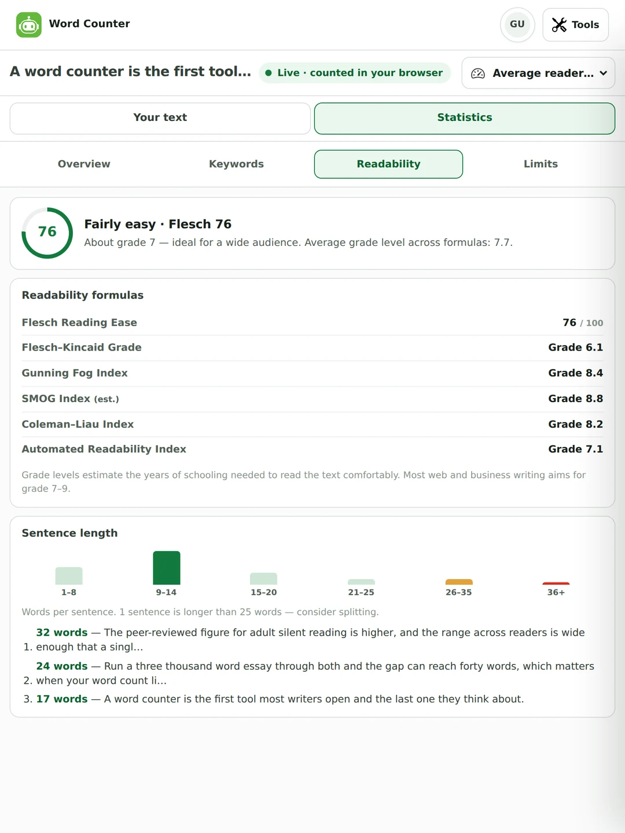Click the red 36+ words bar

(x=556, y=583)
